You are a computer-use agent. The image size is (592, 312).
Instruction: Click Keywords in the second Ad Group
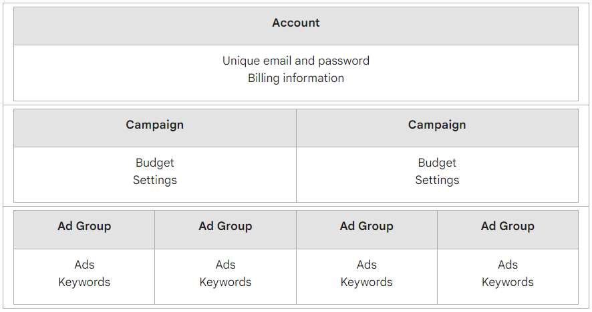pyautogui.click(x=225, y=282)
